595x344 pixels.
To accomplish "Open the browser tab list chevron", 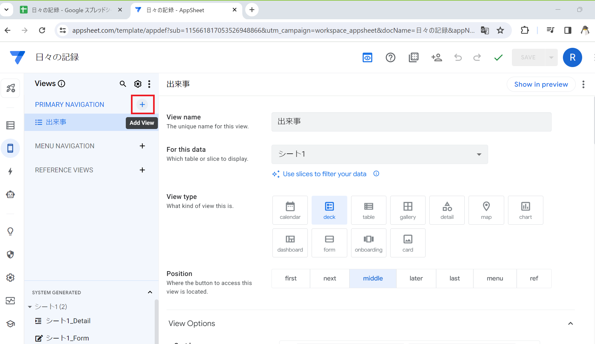I will [6, 10].
